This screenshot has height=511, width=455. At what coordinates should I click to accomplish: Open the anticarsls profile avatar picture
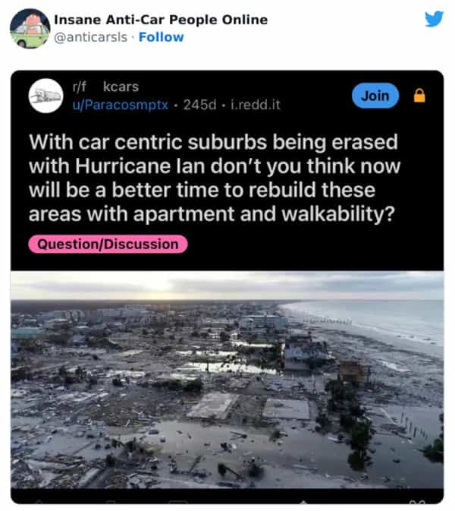(x=30, y=29)
